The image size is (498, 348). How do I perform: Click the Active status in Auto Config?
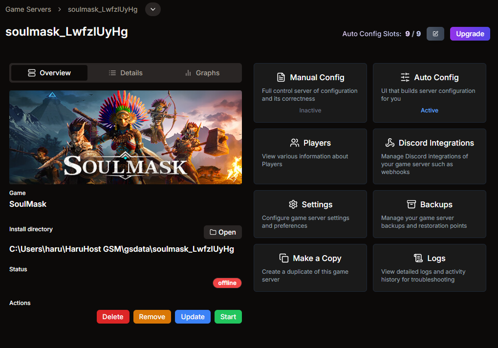click(x=430, y=110)
